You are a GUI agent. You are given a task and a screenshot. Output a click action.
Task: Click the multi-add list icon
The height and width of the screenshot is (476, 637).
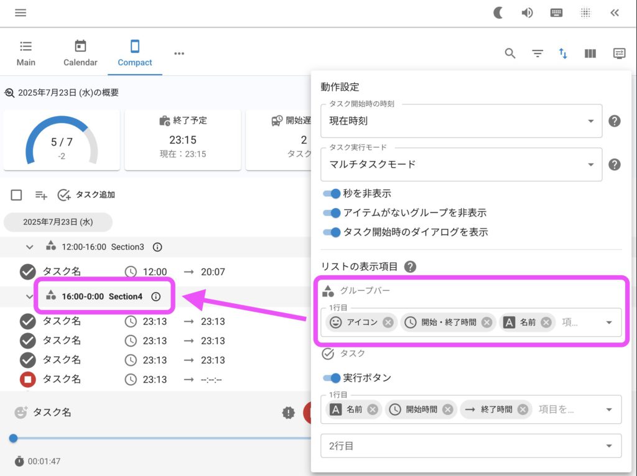pyautogui.click(x=41, y=195)
